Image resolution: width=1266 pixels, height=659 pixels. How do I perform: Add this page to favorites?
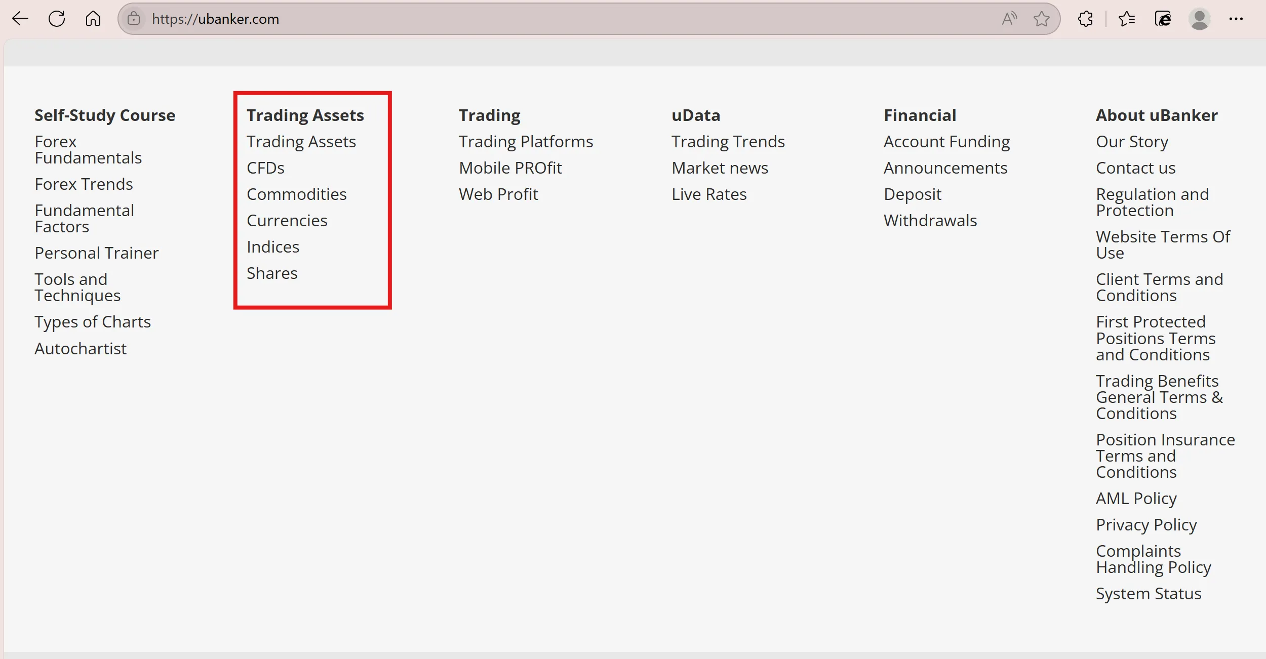pos(1042,19)
